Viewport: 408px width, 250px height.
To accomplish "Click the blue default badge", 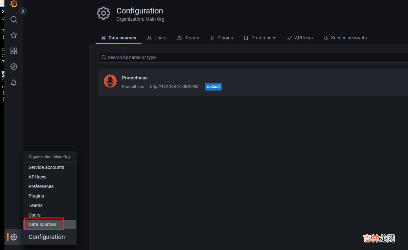I will tap(213, 87).
